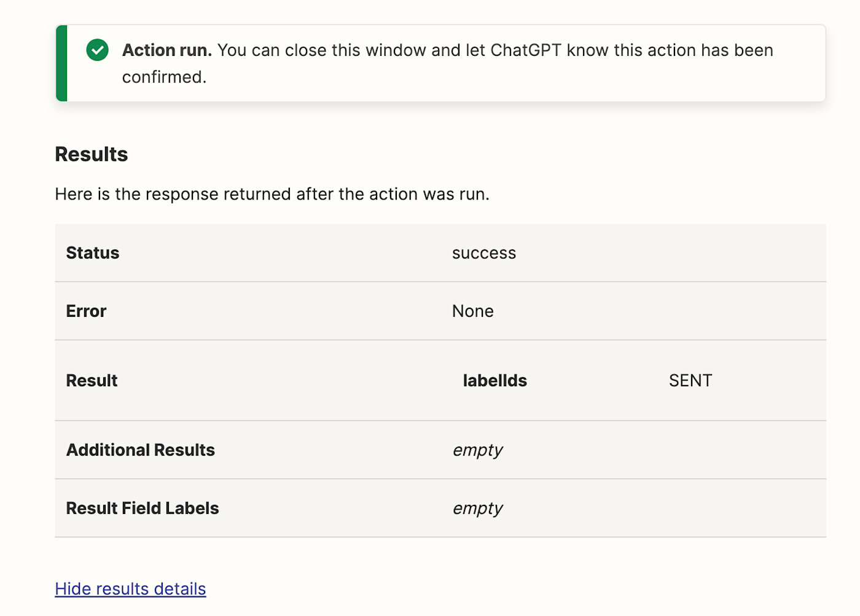This screenshot has height=616, width=860.
Task: Click the bold Action run text
Action: pyautogui.click(x=166, y=50)
